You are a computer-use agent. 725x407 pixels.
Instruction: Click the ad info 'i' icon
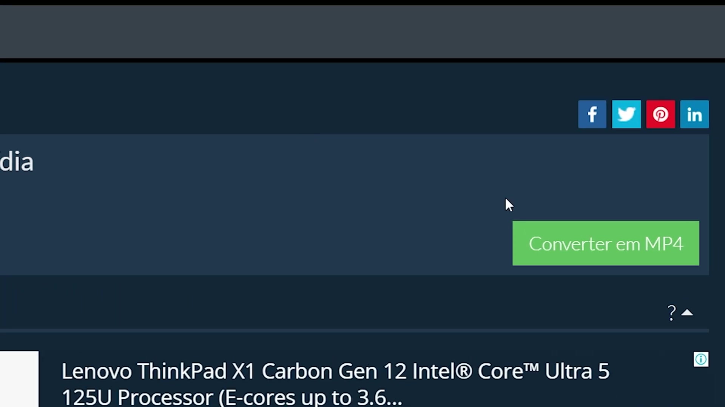701,359
